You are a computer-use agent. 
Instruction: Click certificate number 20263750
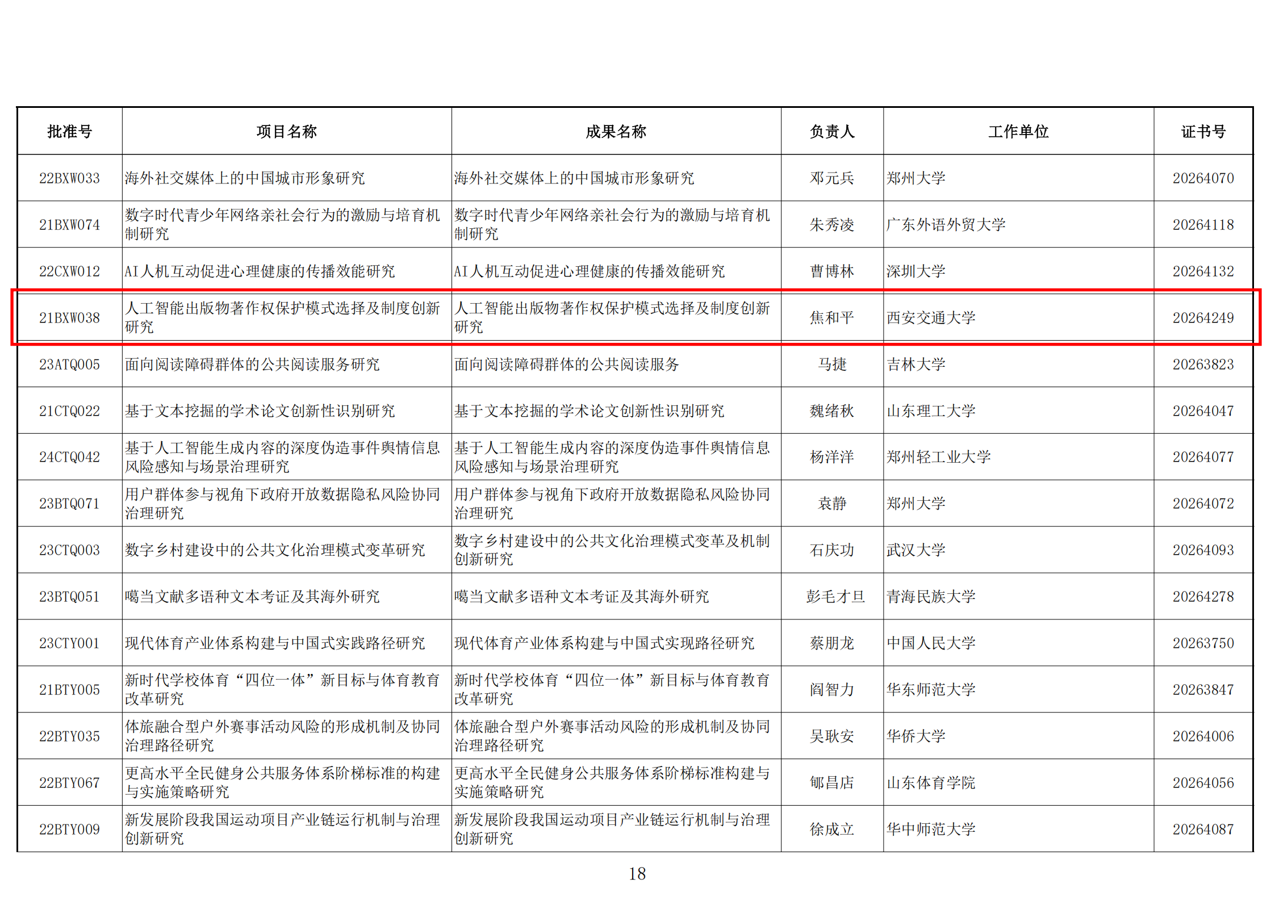click(x=1203, y=643)
